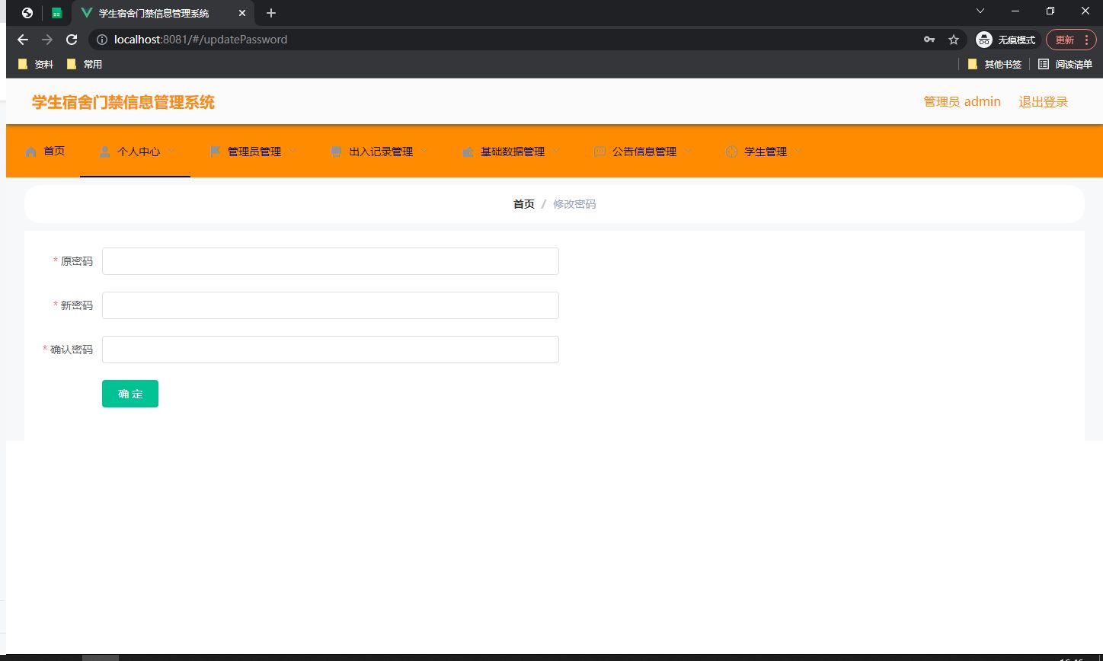
Task: Switch to the globe icon tab
Action: pyautogui.click(x=27, y=13)
